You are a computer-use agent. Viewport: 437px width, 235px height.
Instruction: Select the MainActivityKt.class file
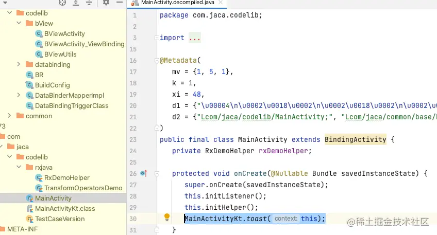pyautogui.click(x=65, y=209)
